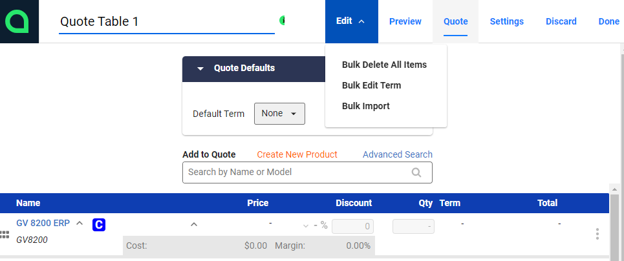Image resolution: width=624 pixels, height=261 pixels.
Task: Click the Default Term label
Action: pyautogui.click(x=219, y=114)
